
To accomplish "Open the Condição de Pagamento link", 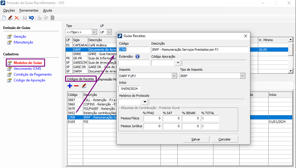I will [x=33, y=74].
